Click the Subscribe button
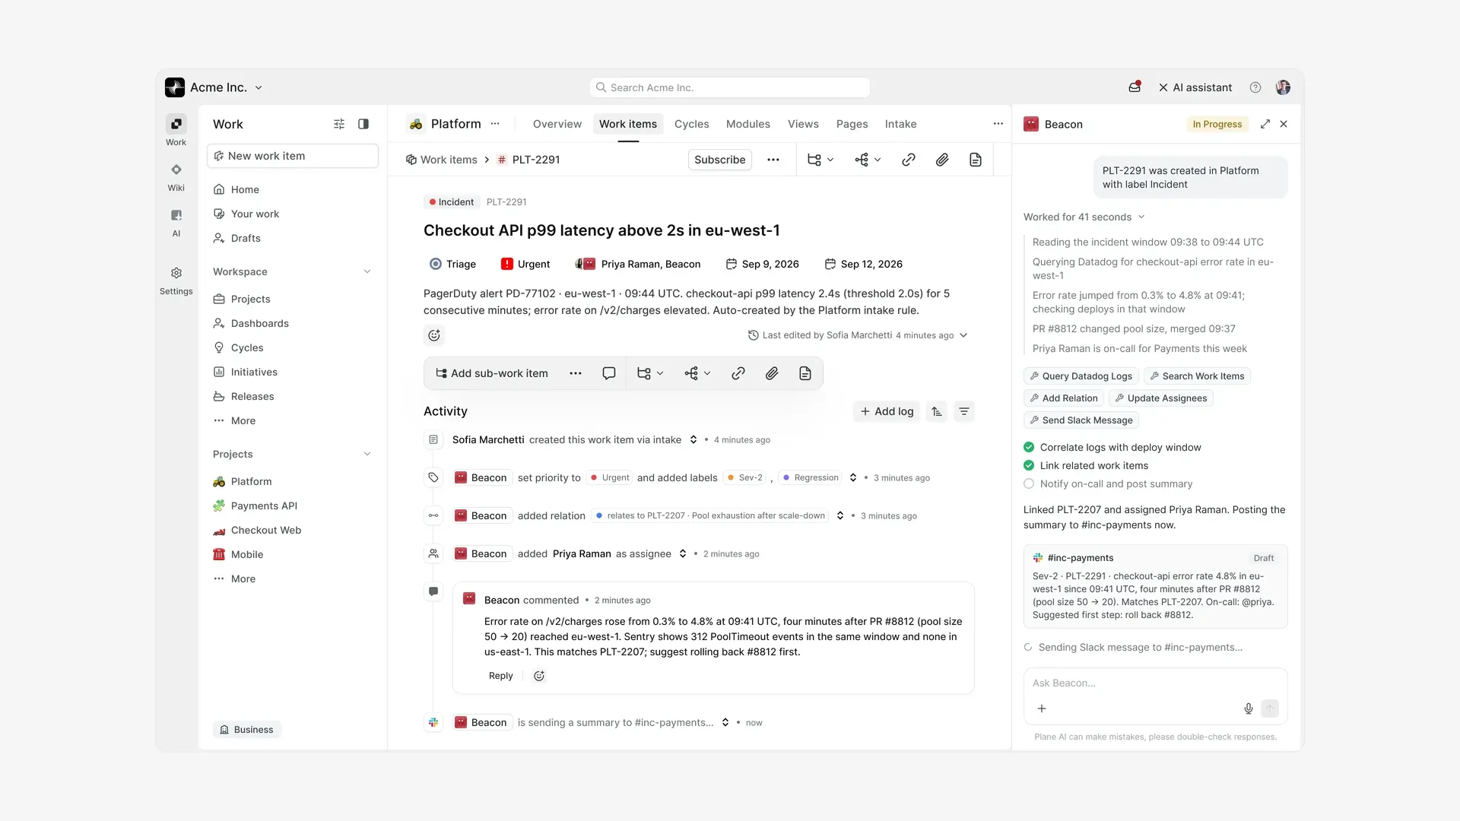Viewport: 1460px width, 821px height. point(719,160)
